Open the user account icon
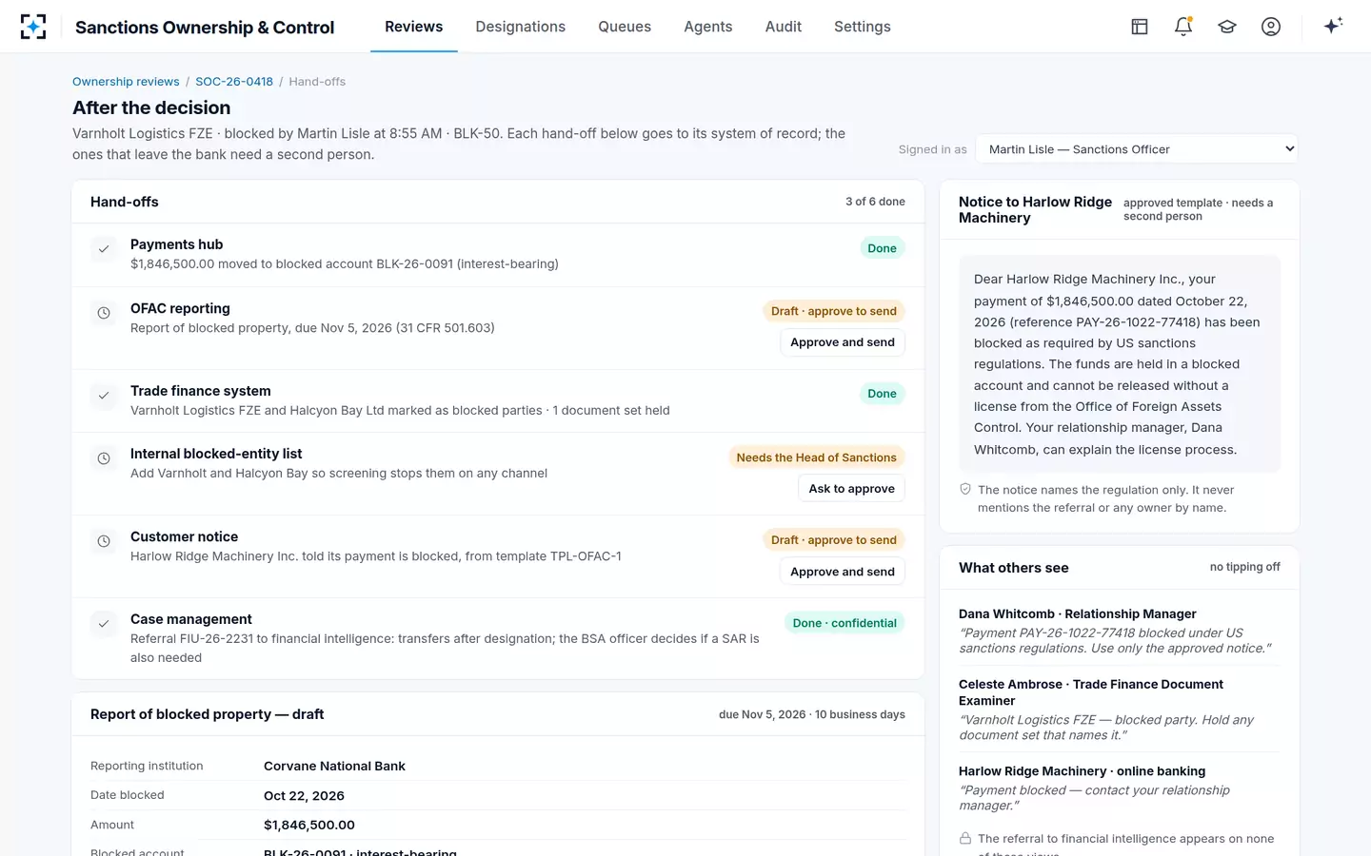This screenshot has height=856, width=1371. pos(1271,27)
